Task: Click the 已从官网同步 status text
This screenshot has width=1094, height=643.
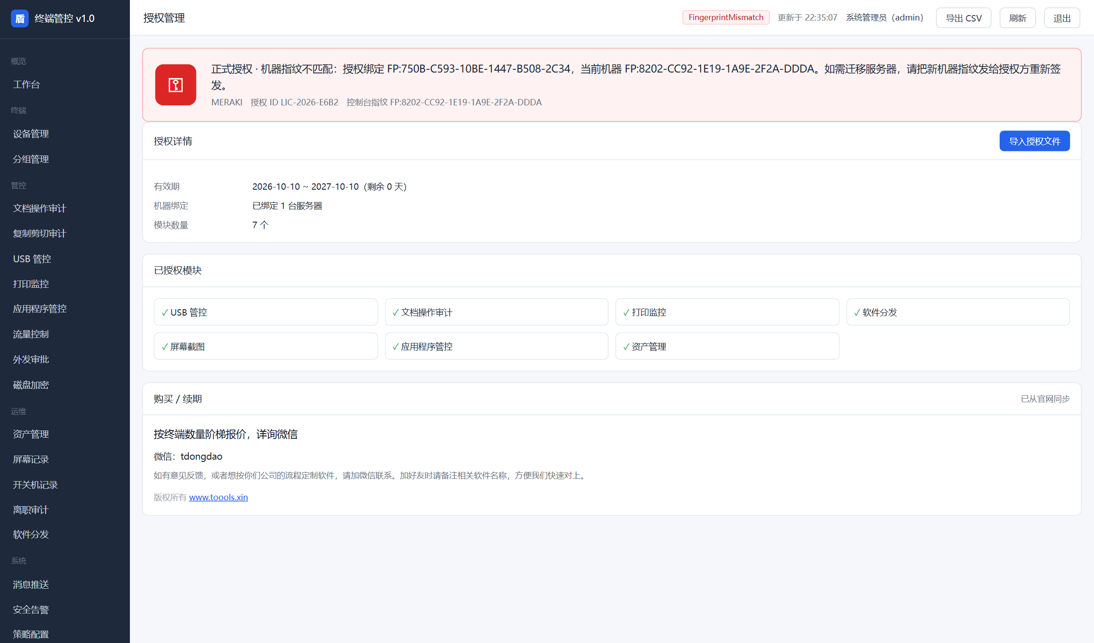Action: pyautogui.click(x=1045, y=399)
